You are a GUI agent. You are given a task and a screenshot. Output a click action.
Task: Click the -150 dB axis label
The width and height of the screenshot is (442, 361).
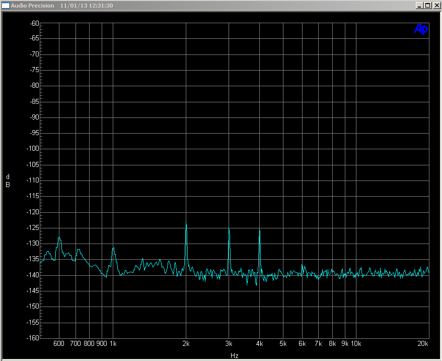point(33,306)
